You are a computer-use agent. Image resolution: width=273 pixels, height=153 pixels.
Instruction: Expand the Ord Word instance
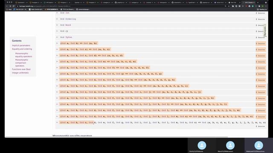click(57, 25)
